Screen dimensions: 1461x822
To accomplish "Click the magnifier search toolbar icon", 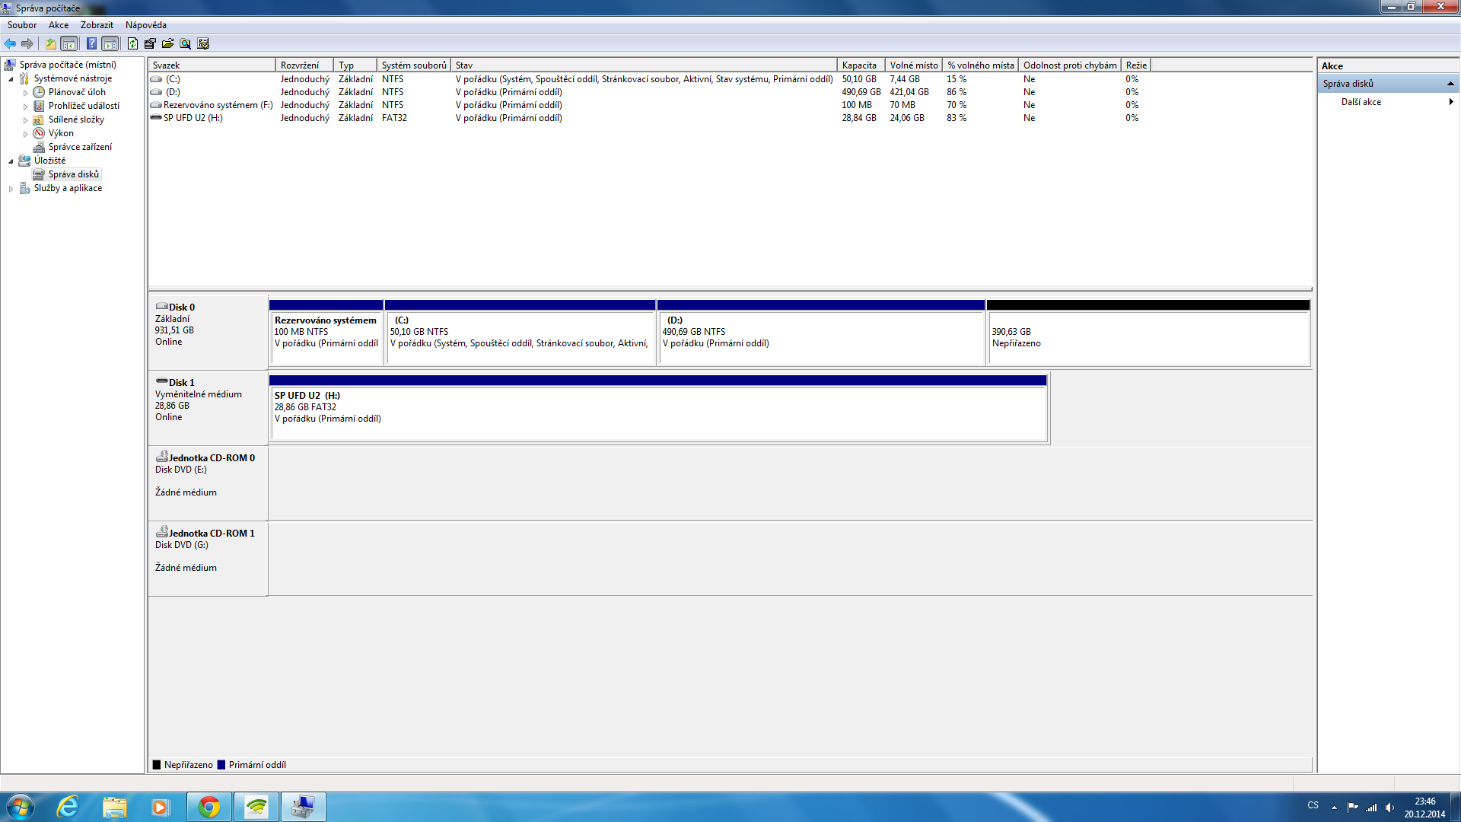I will coord(185,43).
